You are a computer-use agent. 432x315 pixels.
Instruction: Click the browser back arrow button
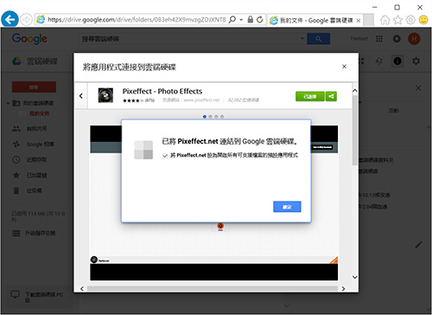pos(10,20)
